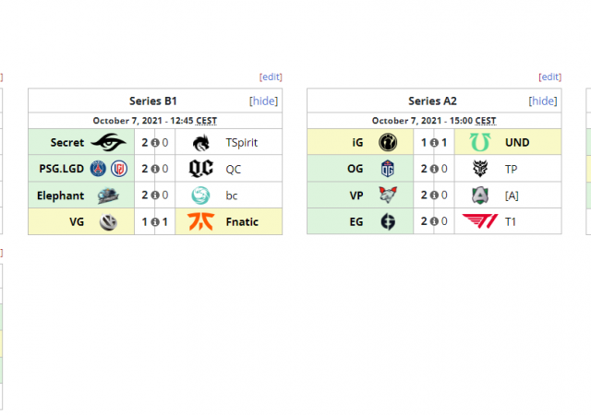This screenshot has height=415, width=591.
Task: Show match details for VG vs Fnatic
Action: [x=155, y=221]
